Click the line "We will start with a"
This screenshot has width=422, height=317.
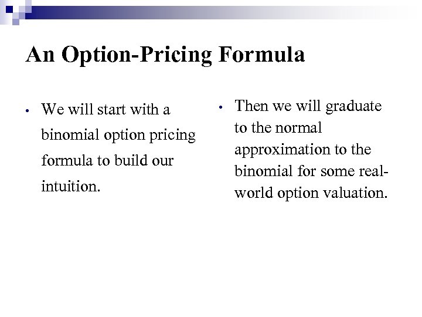click(x=107, y=109)
